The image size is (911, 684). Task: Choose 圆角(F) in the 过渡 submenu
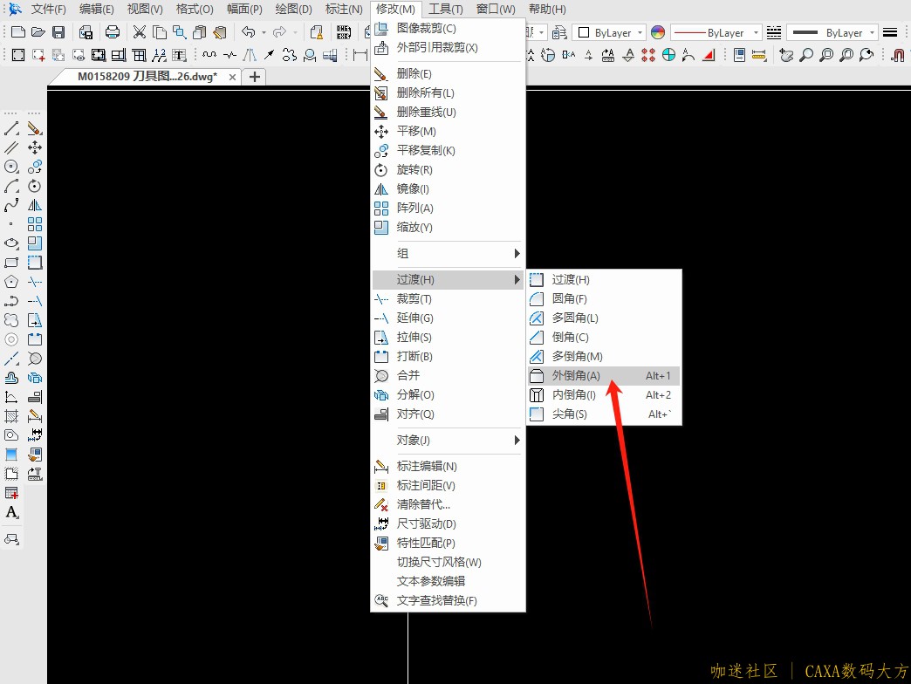(x=569, y=299)
